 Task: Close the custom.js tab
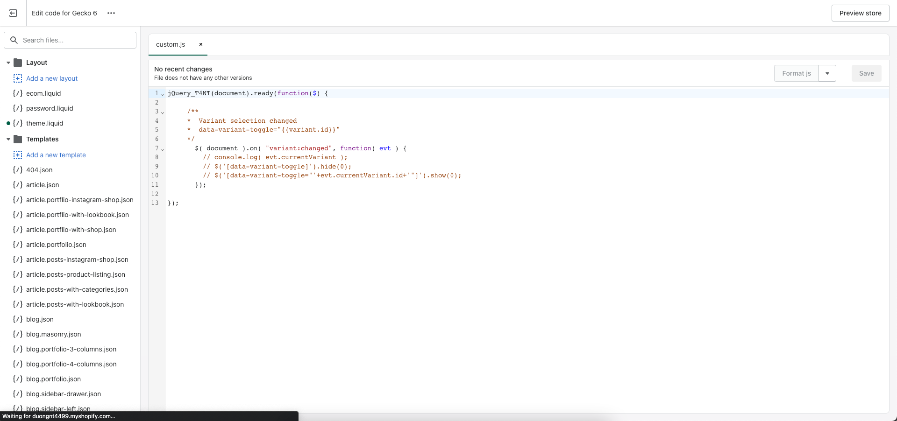[201, 44]
